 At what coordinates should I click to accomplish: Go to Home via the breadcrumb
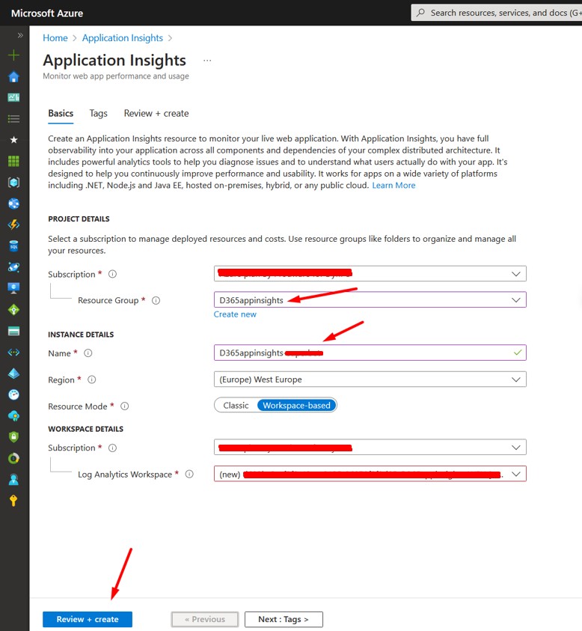tap(55, 38)
